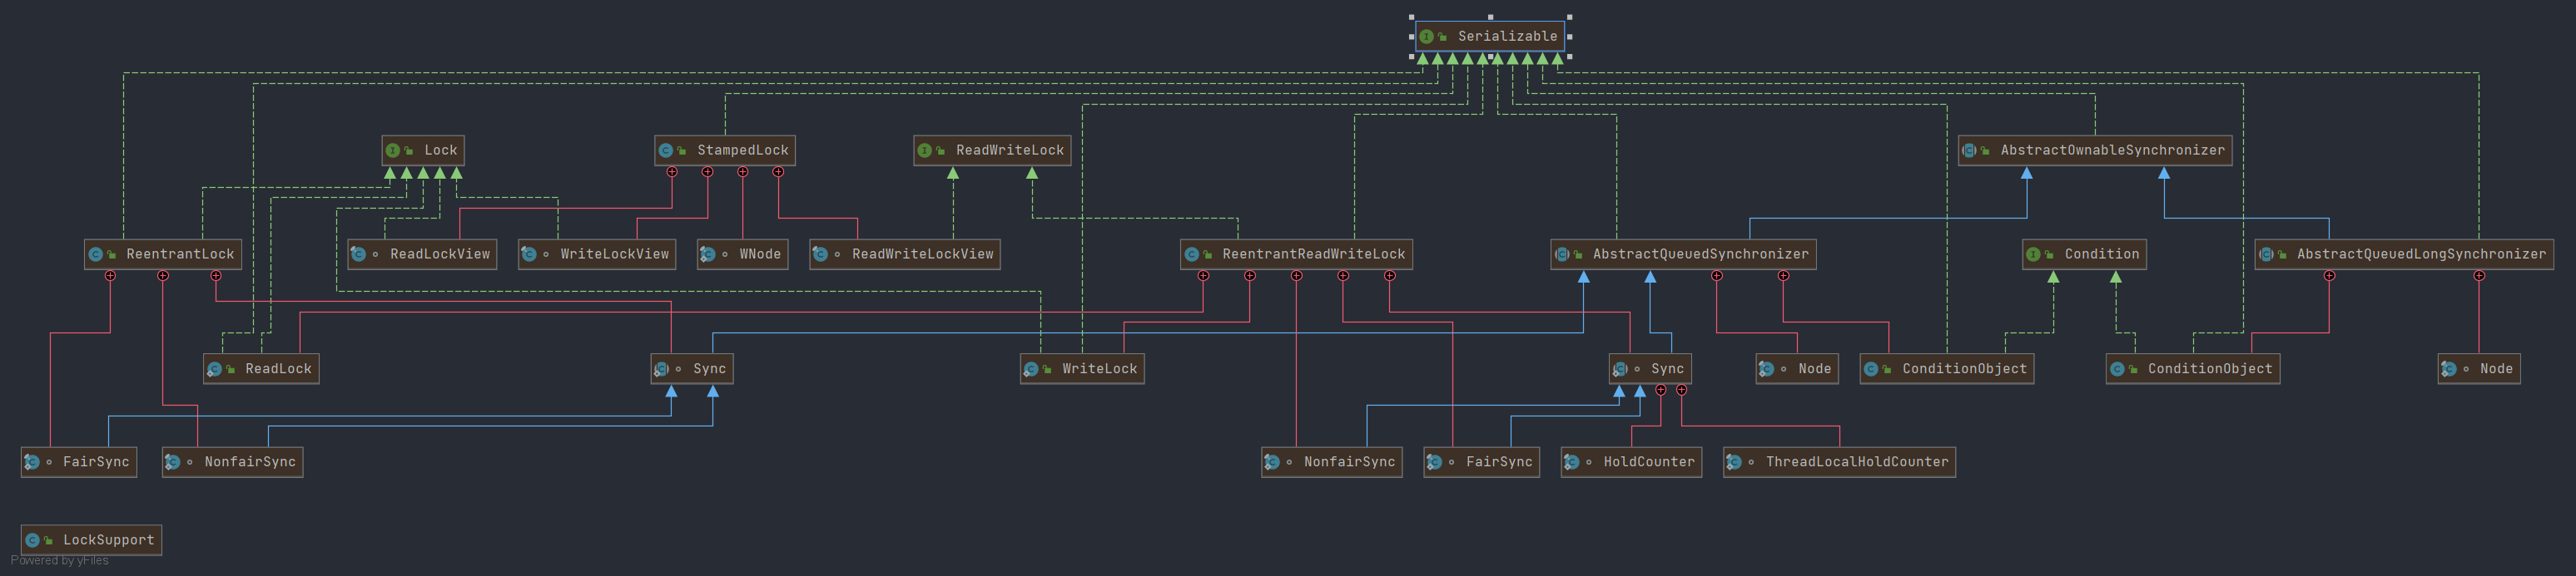Click the interface icon beside ReadWriteLock
This screenshot has height=576, width=2576.
point(925,150)
